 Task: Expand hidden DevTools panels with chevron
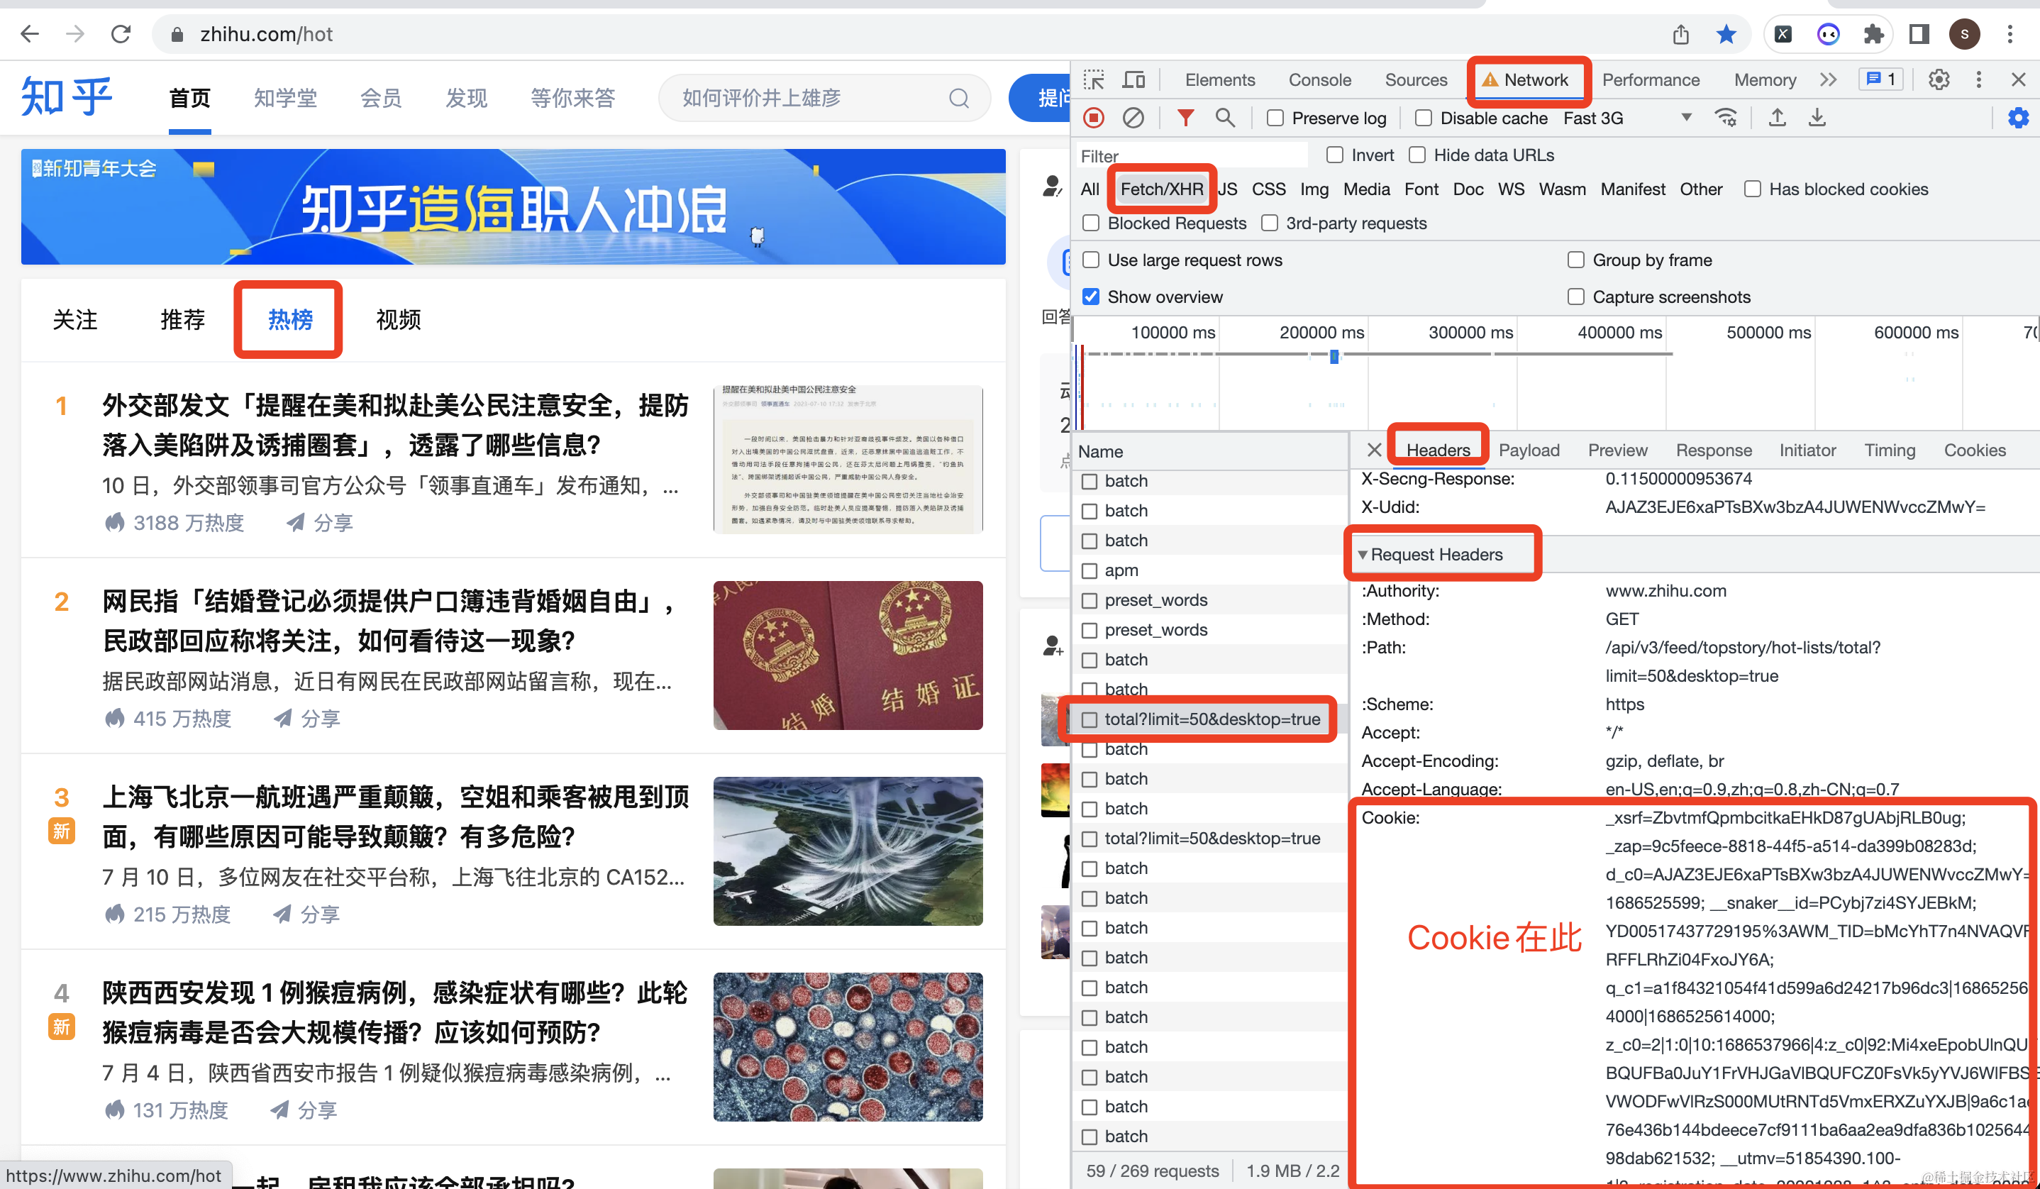tap(1828, 79)
